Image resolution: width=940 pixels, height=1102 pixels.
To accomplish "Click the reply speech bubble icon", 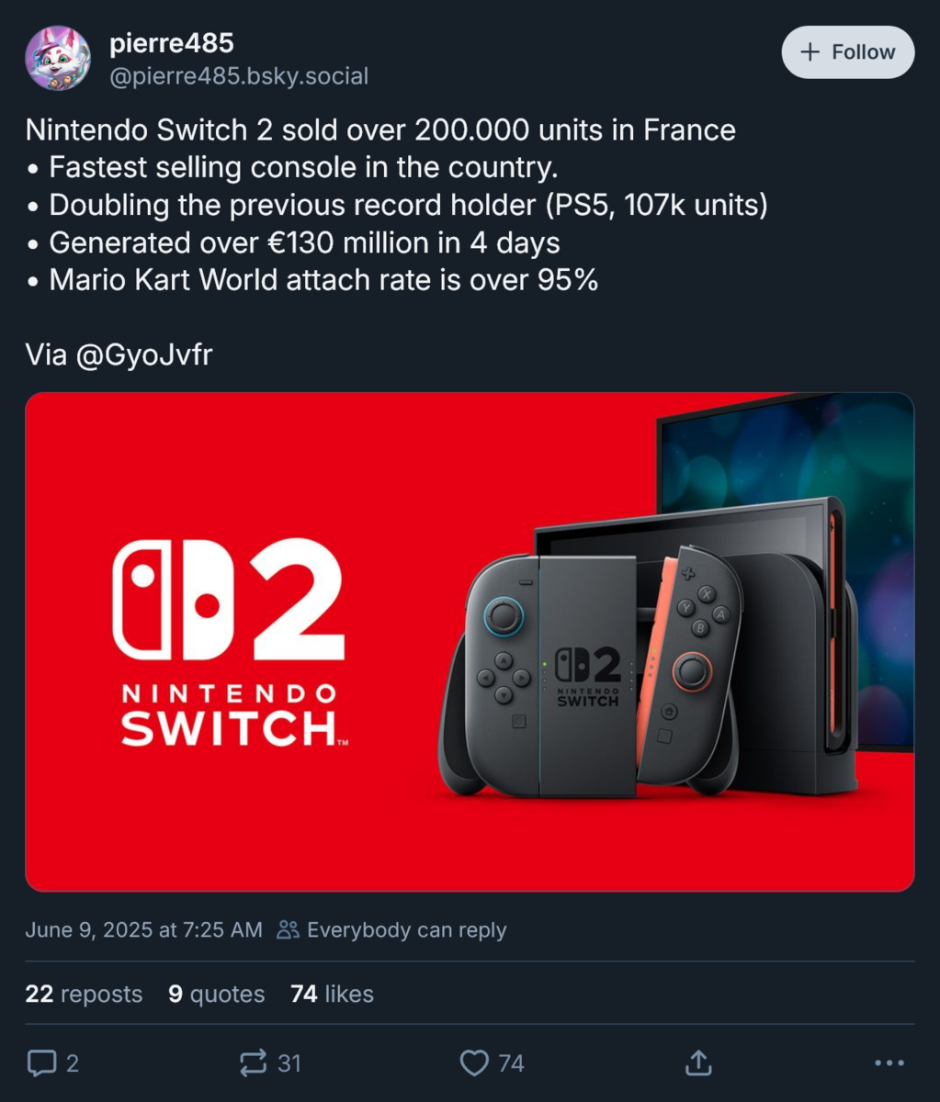I will tap(41, 1063).
